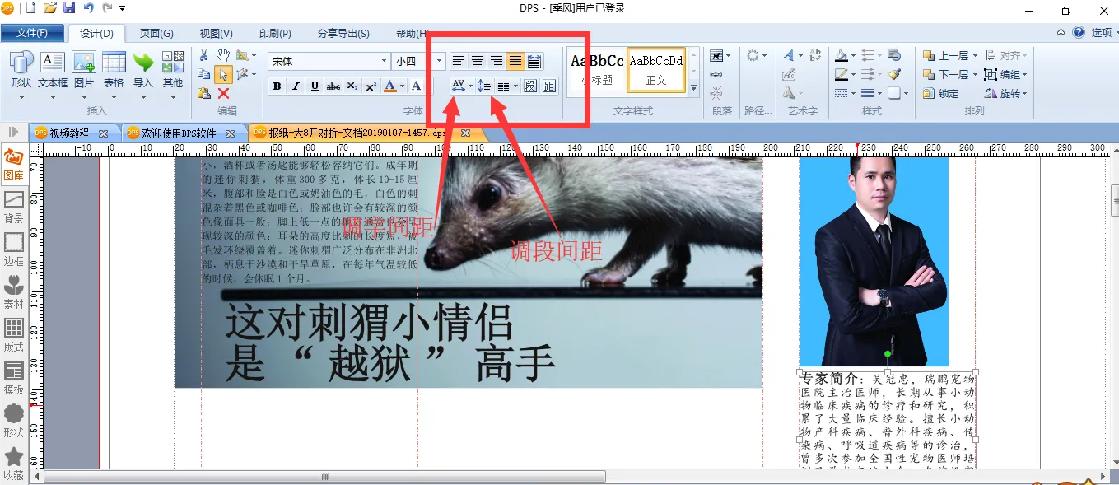Open the 欢迎使用DPS软件 document tab
Viewport: 1119px width, 485px height.
[179, 133]
